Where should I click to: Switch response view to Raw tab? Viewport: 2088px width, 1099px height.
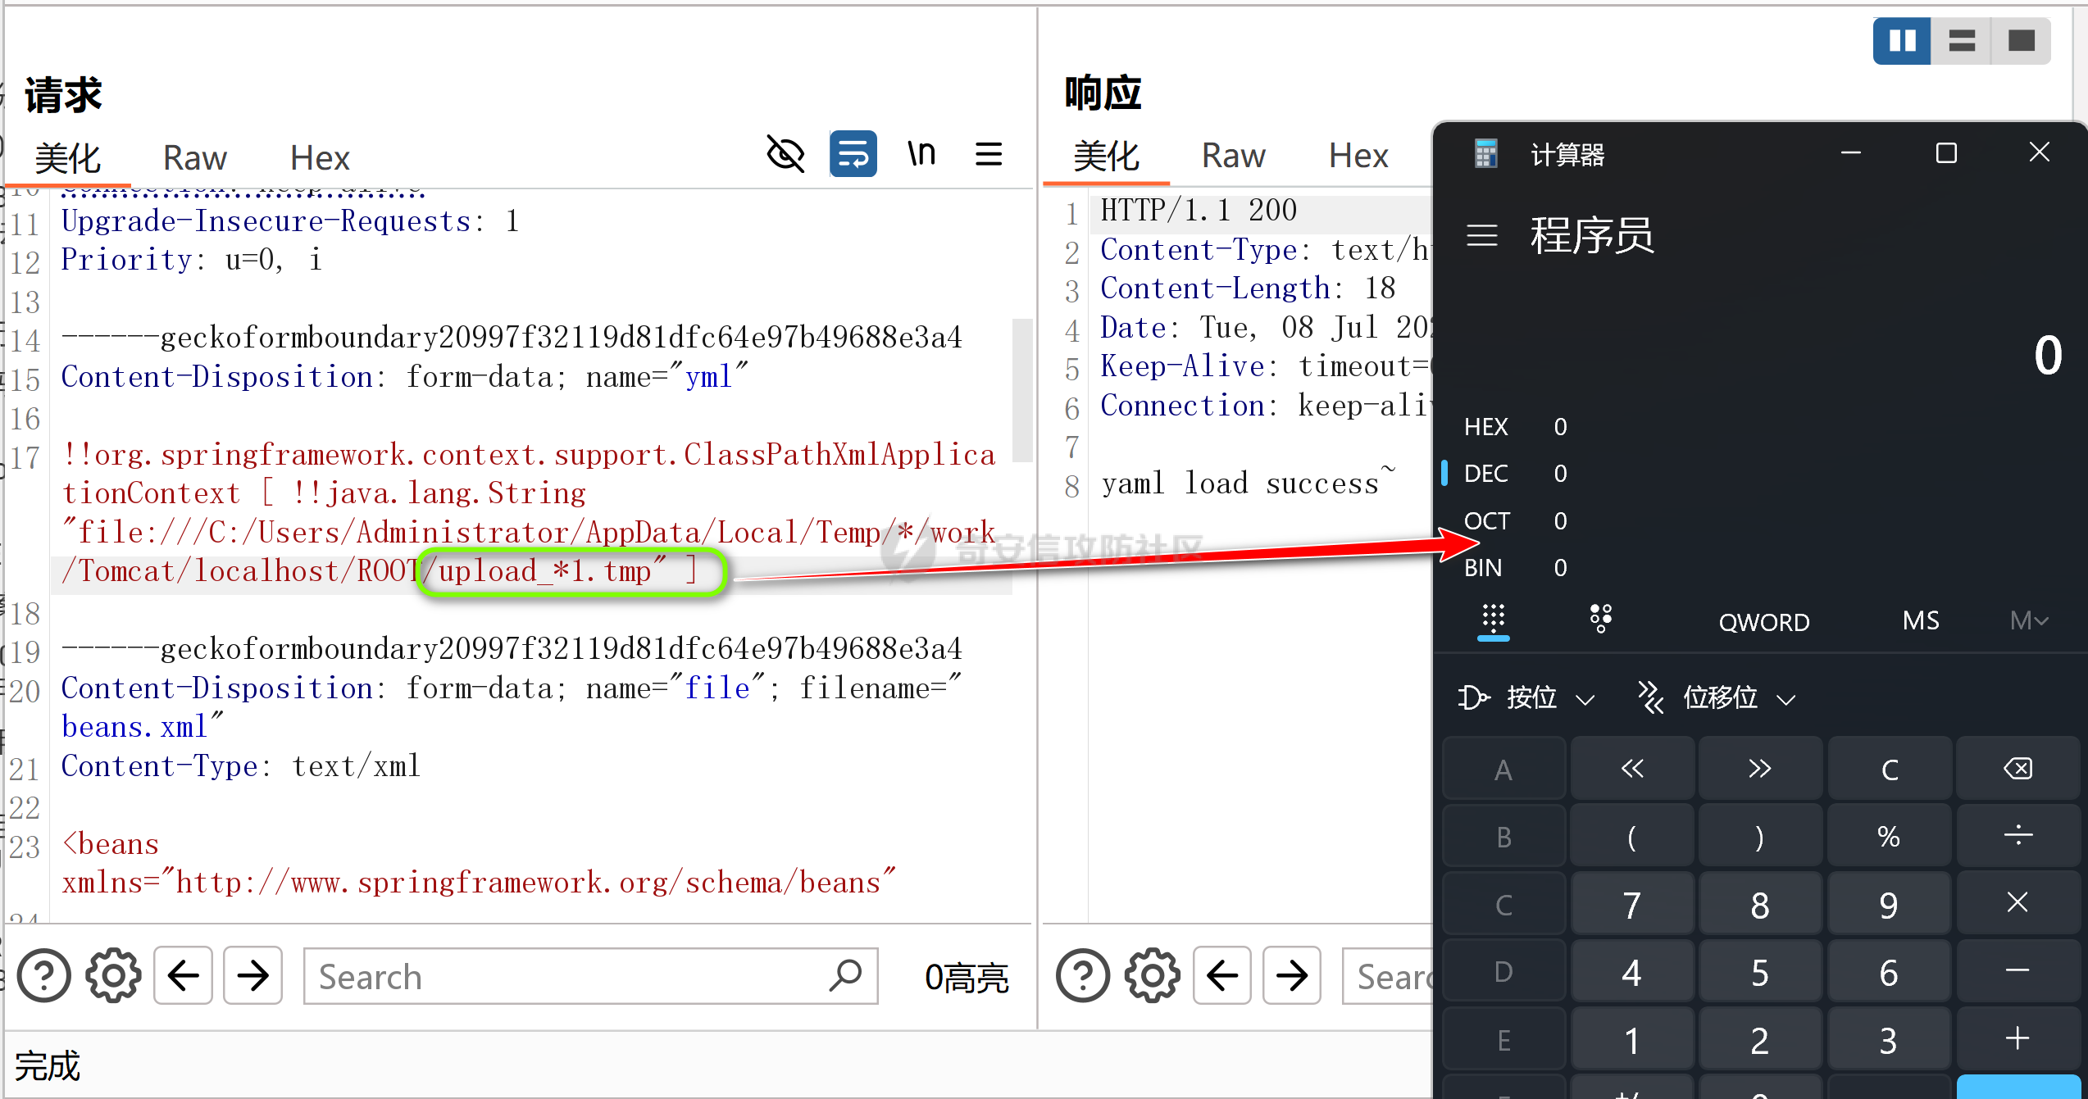point(1233,156)
